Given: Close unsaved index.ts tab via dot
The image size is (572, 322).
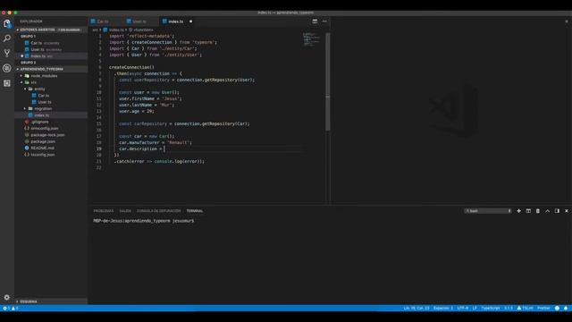Looking at the screenshot, I should point(190,21).
